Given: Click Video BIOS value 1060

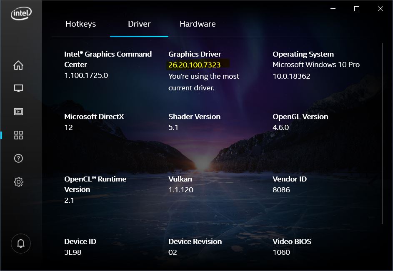Looking at the screenshot, I should [281, 252].
